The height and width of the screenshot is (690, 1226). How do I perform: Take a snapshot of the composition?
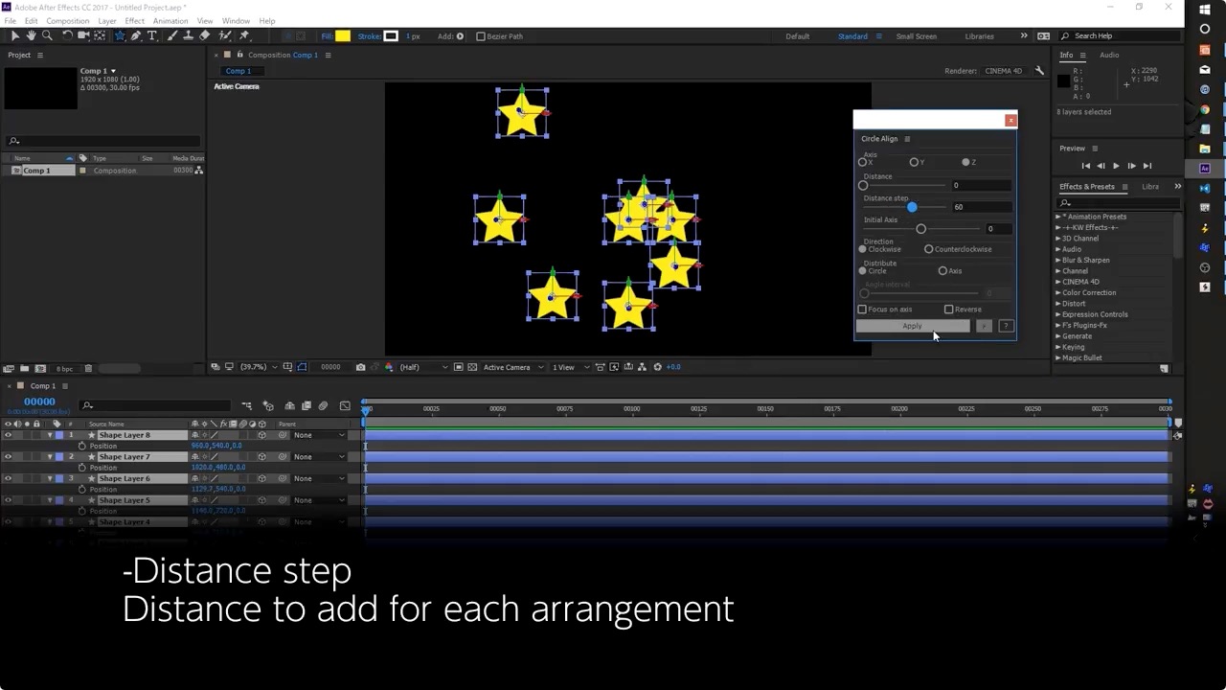point(361,366)
